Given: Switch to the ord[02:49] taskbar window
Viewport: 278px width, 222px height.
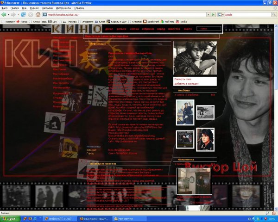Looking at the screenshot, I should [x=59, y=219].
